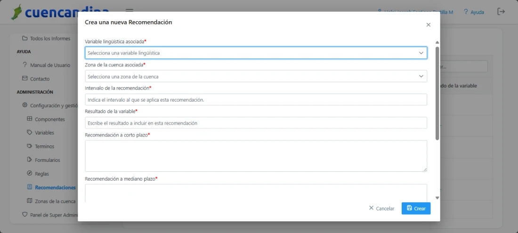The width and height of the screenshot is (518, 233).
Task: Click the Cancelar button
Action: (x=381, y=208)
